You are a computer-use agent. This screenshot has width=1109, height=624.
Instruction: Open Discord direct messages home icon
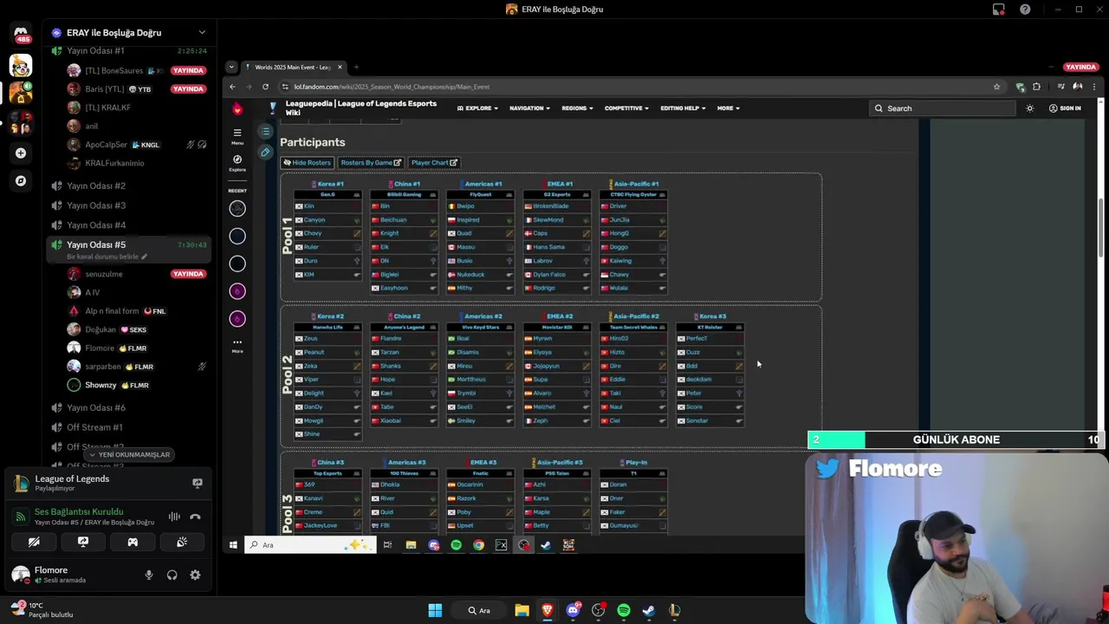[x=21, y=35]
